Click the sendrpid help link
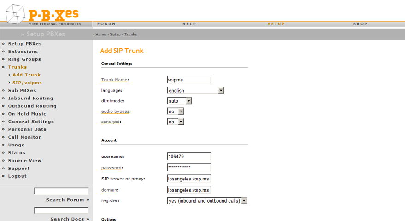Screen dimensions: 405x221 click(110, 122)
